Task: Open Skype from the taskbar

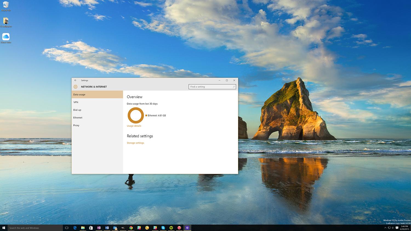Action: coord(163,228)
